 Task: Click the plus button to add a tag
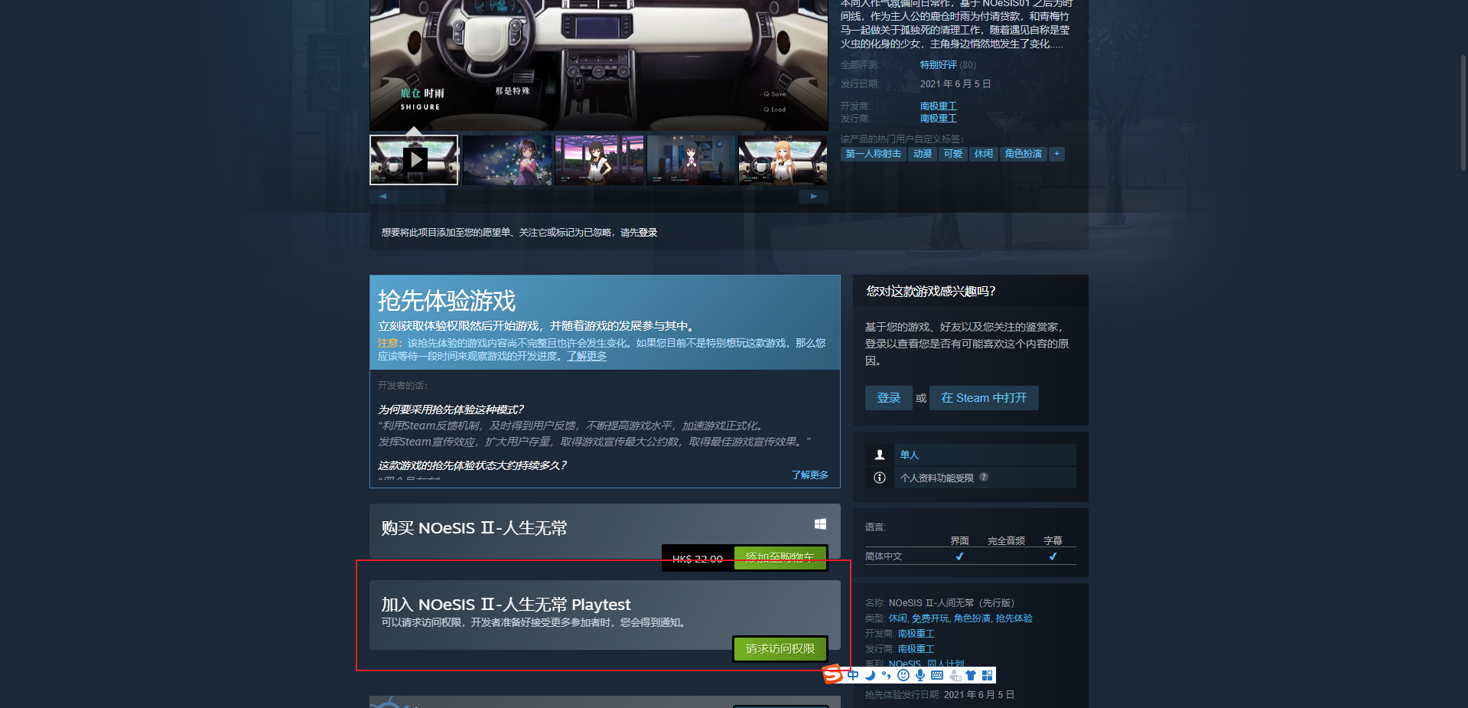click(x=1056, y=154)
